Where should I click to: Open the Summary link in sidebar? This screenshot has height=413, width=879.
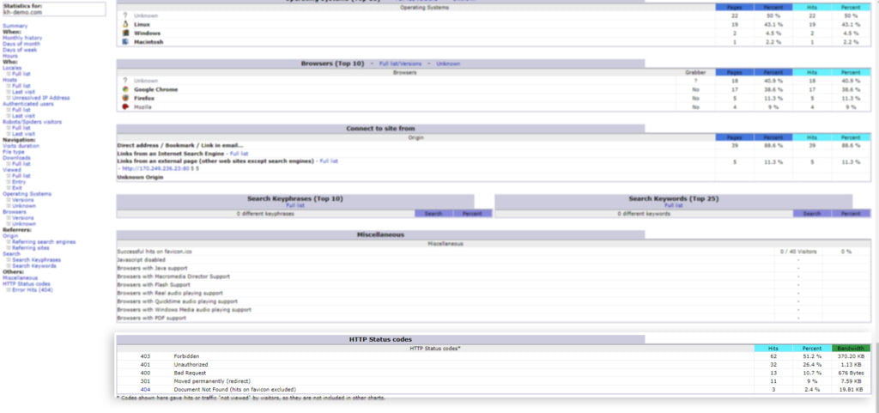[15, 26]
